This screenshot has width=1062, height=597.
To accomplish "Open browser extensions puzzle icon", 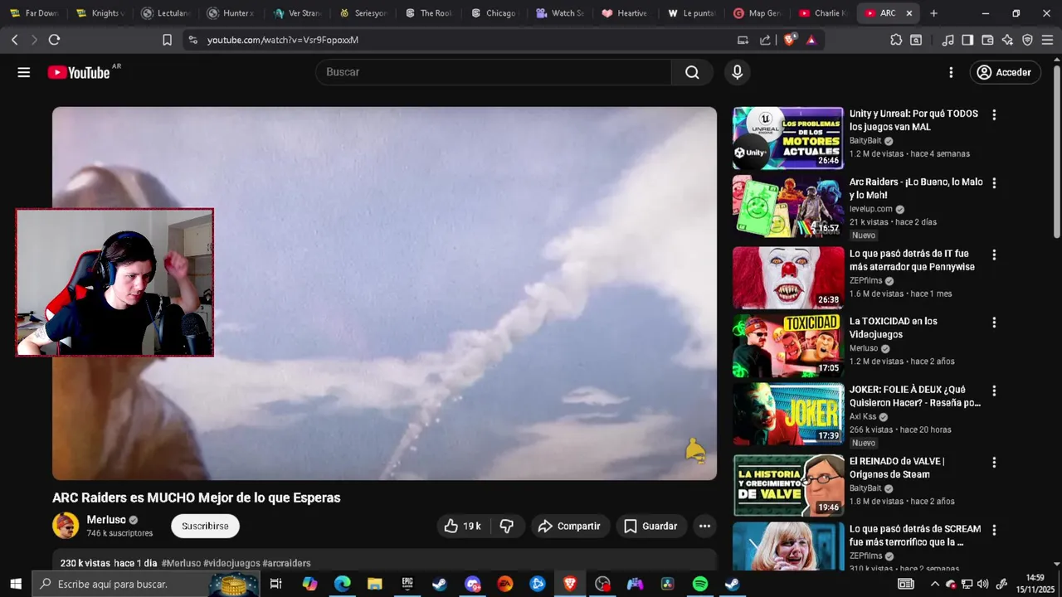I will coord(896,40).
